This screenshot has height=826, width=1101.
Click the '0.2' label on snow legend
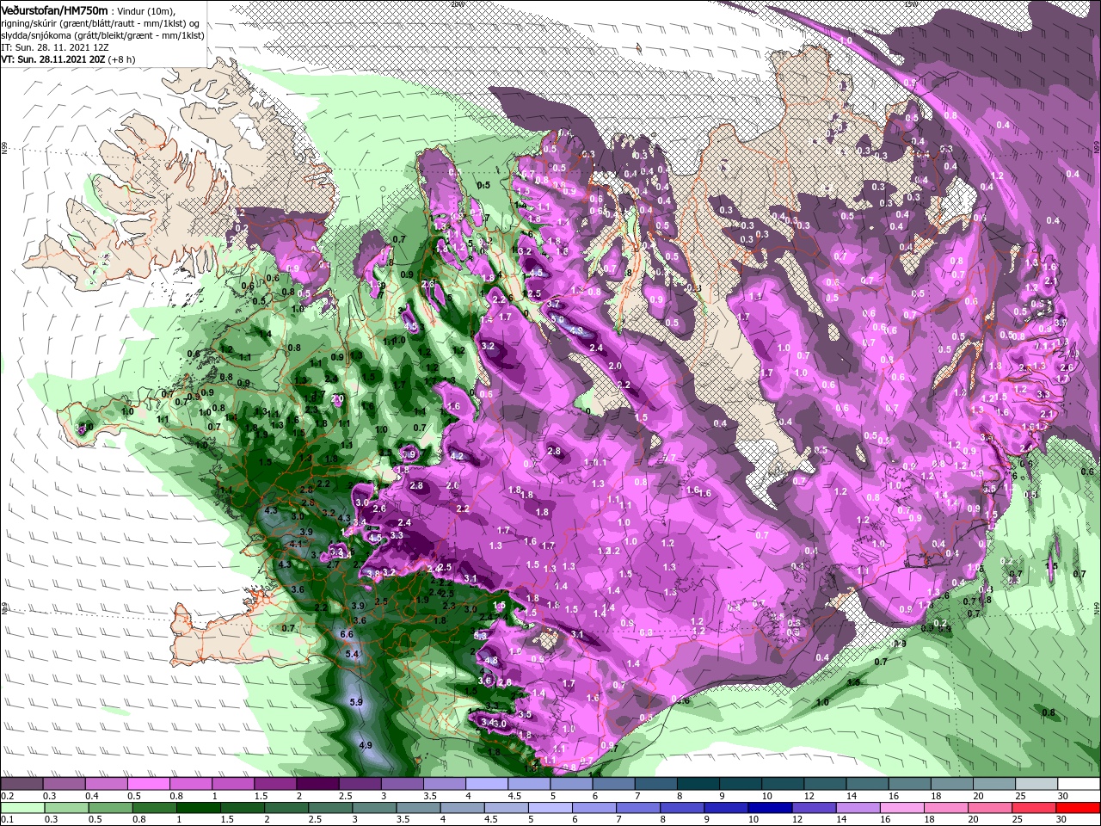(x=6, y=796)
